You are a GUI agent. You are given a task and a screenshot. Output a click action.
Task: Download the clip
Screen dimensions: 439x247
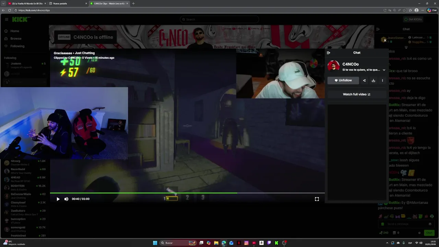click(373, 81)
